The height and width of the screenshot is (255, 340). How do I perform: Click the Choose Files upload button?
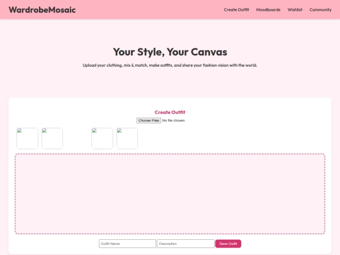(x=149, y=120)
